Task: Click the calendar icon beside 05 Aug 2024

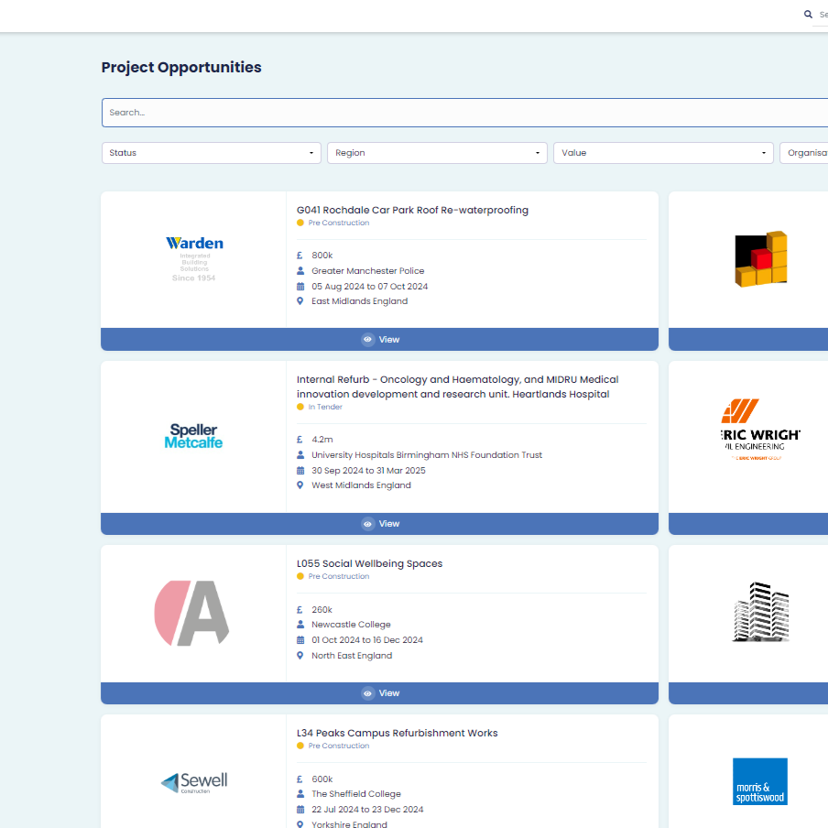Action: 300,286
